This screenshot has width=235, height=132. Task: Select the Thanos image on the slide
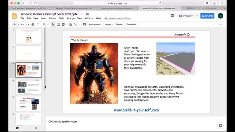point(94,73)
